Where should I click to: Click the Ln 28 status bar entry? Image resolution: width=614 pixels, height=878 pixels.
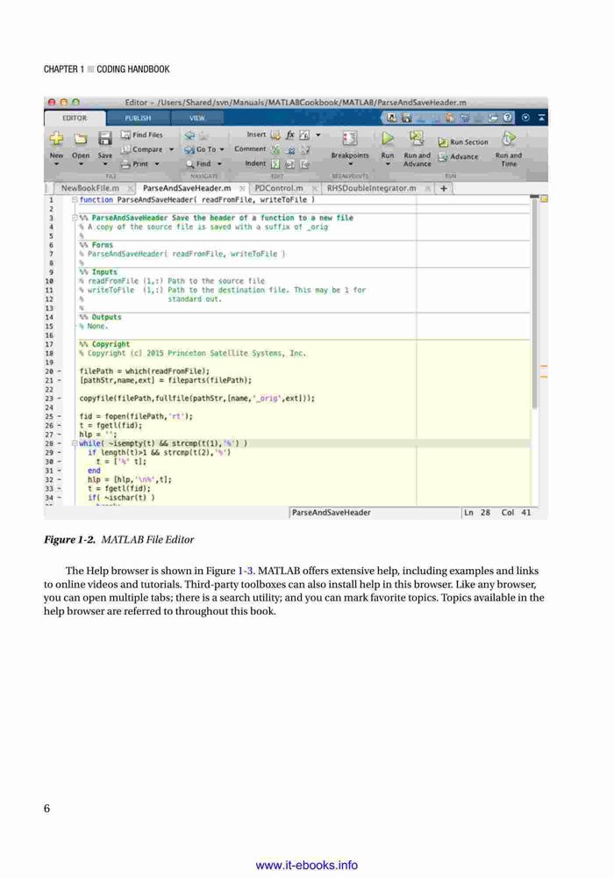coord(477,513)
